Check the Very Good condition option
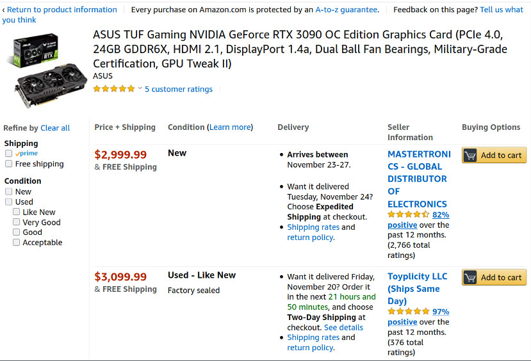531x361 pixels. tap(17, 222)
